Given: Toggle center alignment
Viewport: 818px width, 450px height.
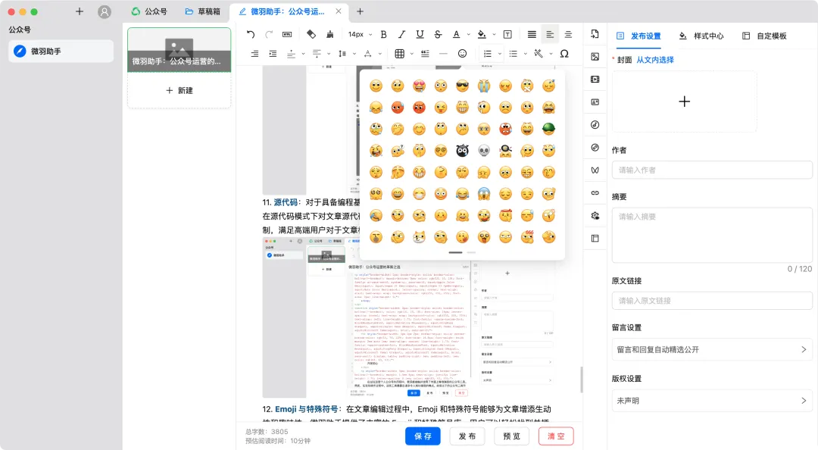Looking at the screenshot, I should 568,34.
